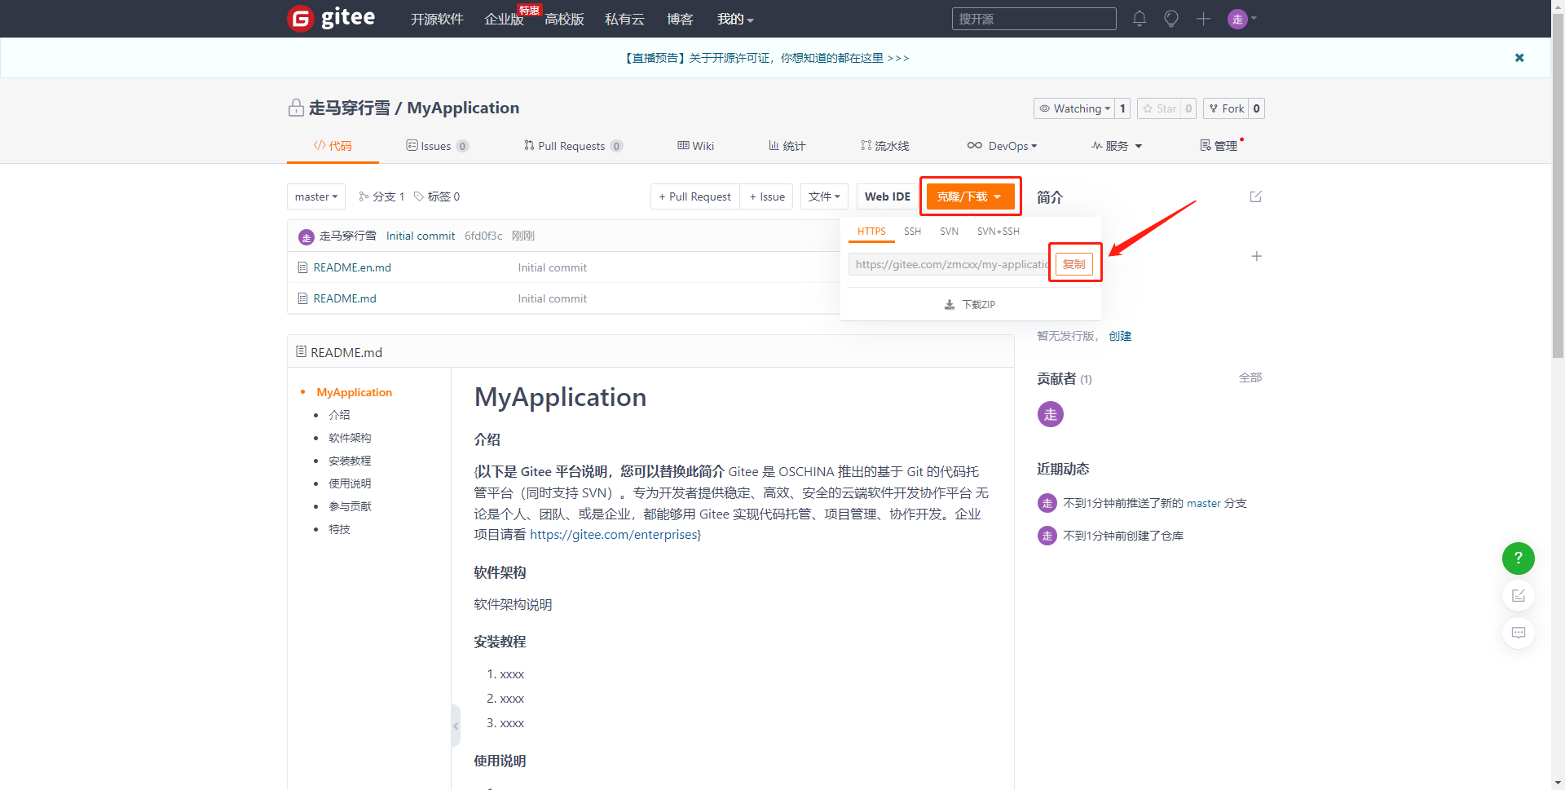Image resolution: width=1565 pixels, height=790 pixels.
Task: Switch to the SVN clone tab
Action: (949, 232)
